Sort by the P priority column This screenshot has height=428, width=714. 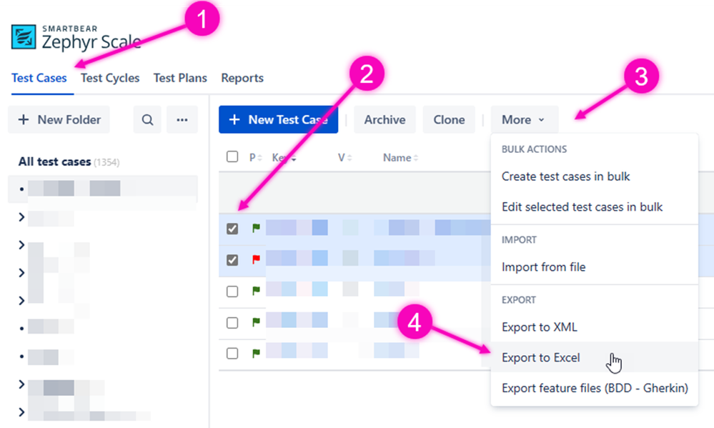[x=255, y=157]
